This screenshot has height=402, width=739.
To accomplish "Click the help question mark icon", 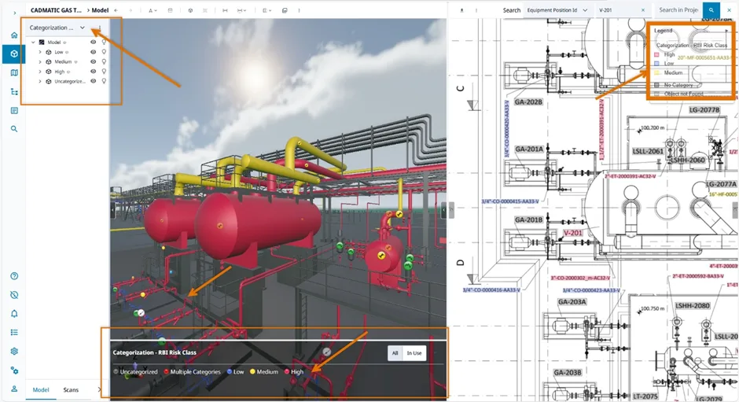I will [14, 276].
